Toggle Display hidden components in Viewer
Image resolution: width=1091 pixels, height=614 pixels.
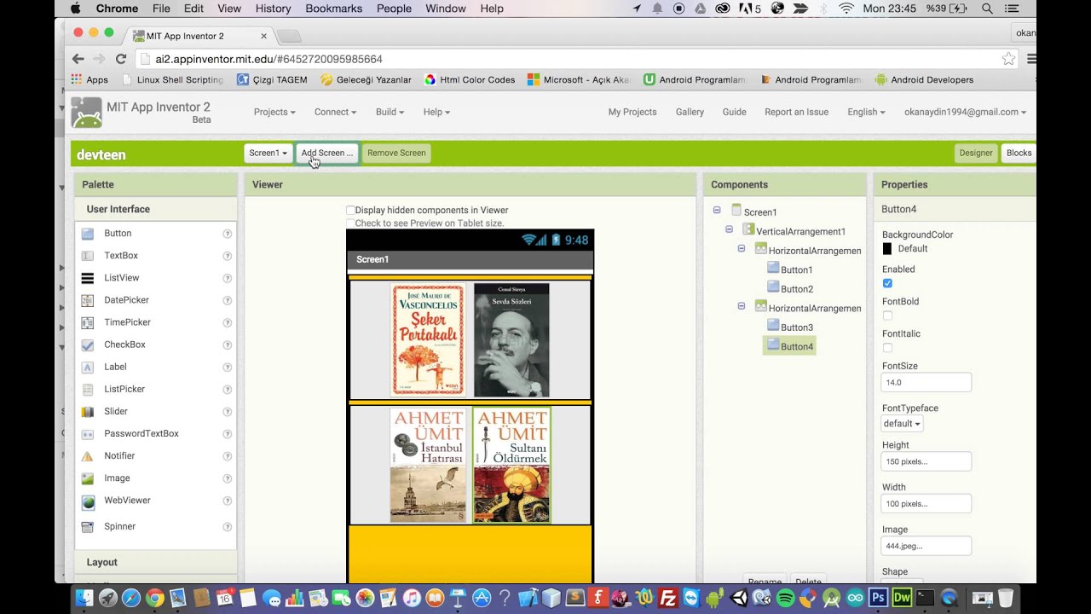[x=350, y=210]
